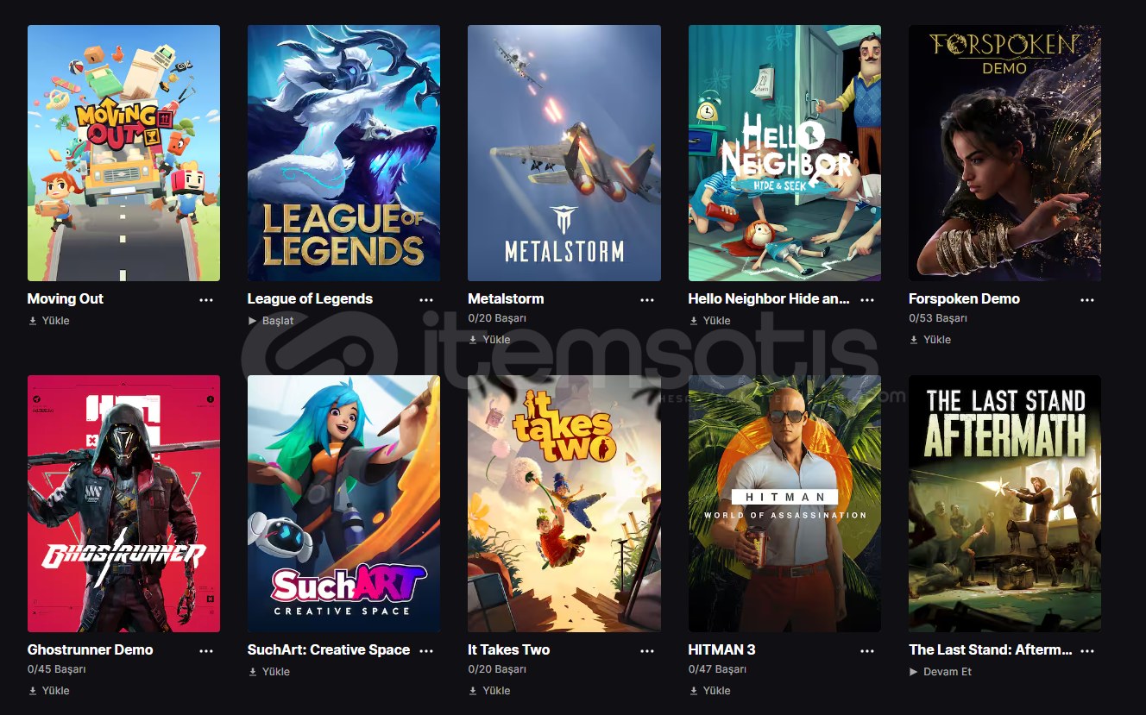1146x715 pixels.
Task: Open the three-dot menu for League of Legends
Action: [426, 300]
